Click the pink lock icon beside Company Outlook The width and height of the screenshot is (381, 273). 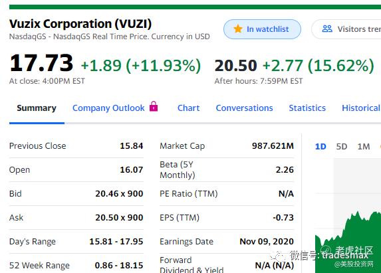point(154,106)
